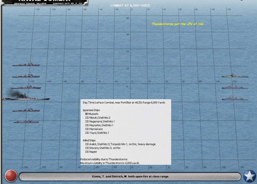Select the Japanese destroyer directly below the battleship
257x184 pixels.
pos(26,109)
